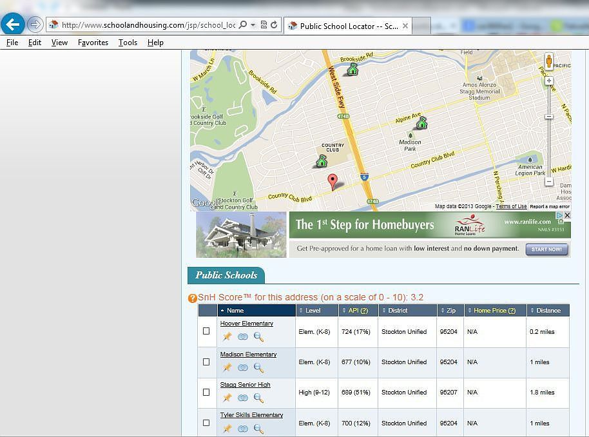Sort table by Zip column
The width and height of the screenshot is (589, 437).
pyautogui.click(x=450, y=311)
